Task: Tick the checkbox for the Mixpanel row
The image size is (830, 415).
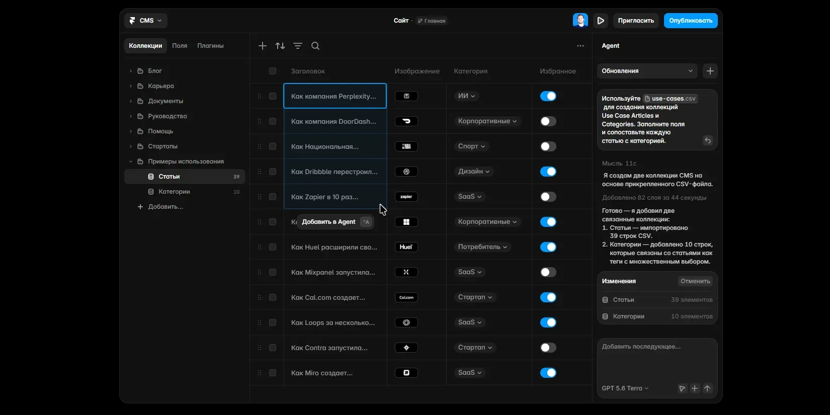Action: 273,272
